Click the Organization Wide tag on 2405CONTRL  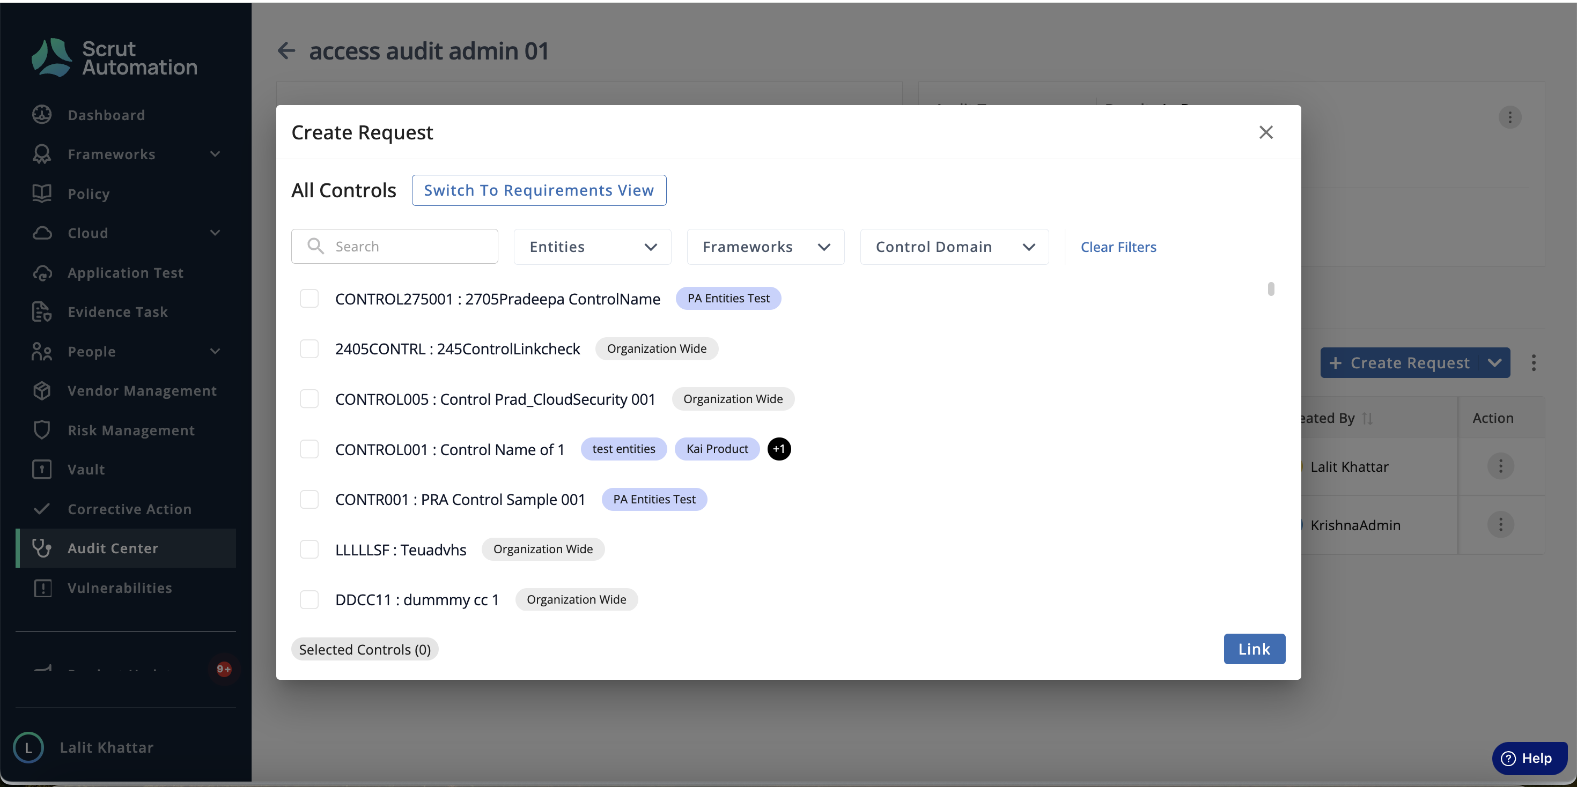point(656,349)
